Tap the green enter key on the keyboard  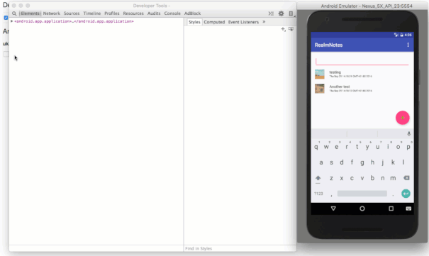(406, 194)
